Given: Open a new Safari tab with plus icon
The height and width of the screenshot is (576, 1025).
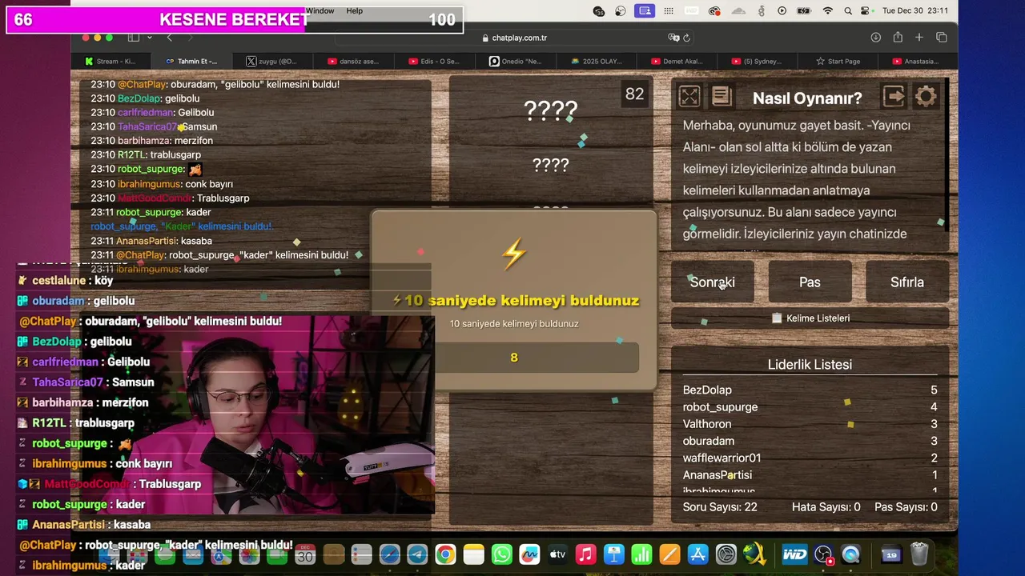Looking at the screenshot, I should (x=919, y=38).
